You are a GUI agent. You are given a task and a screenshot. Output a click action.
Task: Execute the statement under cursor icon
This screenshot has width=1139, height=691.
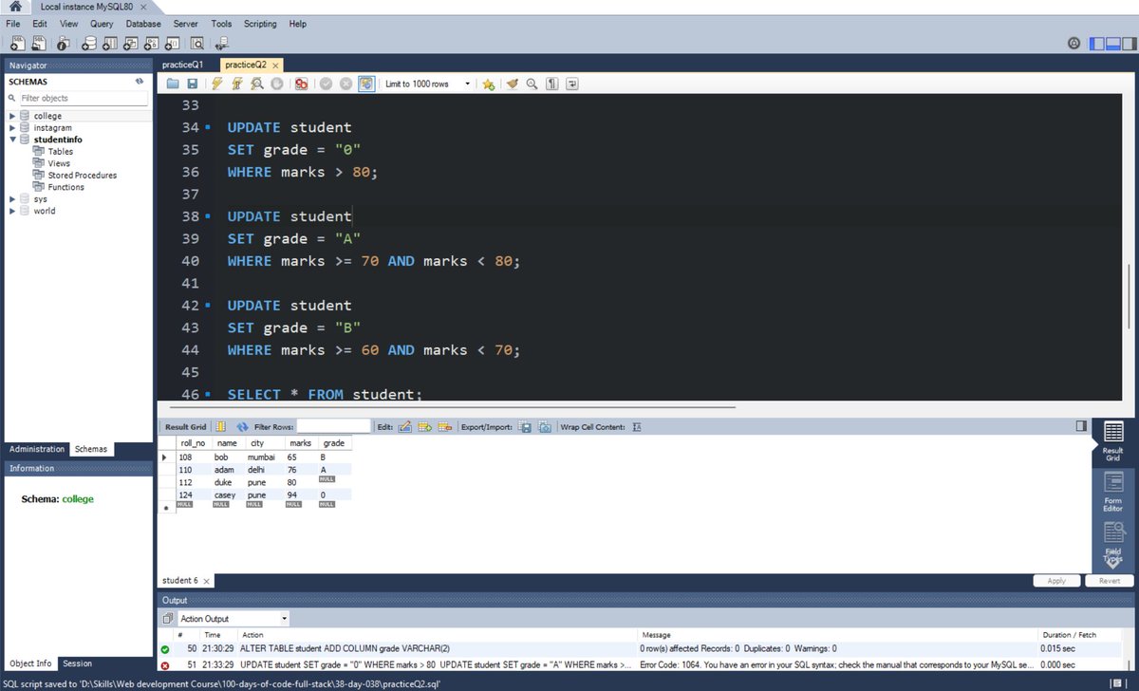237,84
